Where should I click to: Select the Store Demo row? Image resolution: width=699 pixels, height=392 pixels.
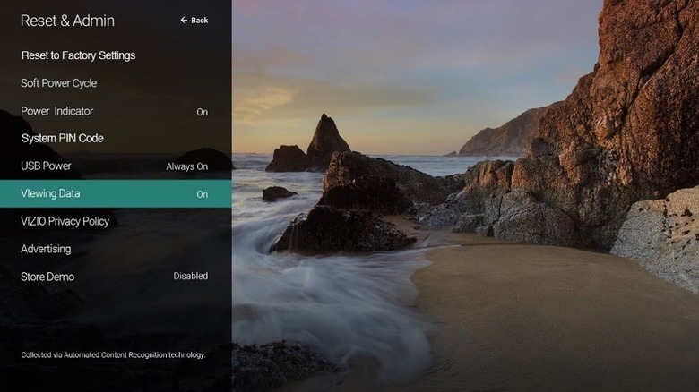coord(116,277)
